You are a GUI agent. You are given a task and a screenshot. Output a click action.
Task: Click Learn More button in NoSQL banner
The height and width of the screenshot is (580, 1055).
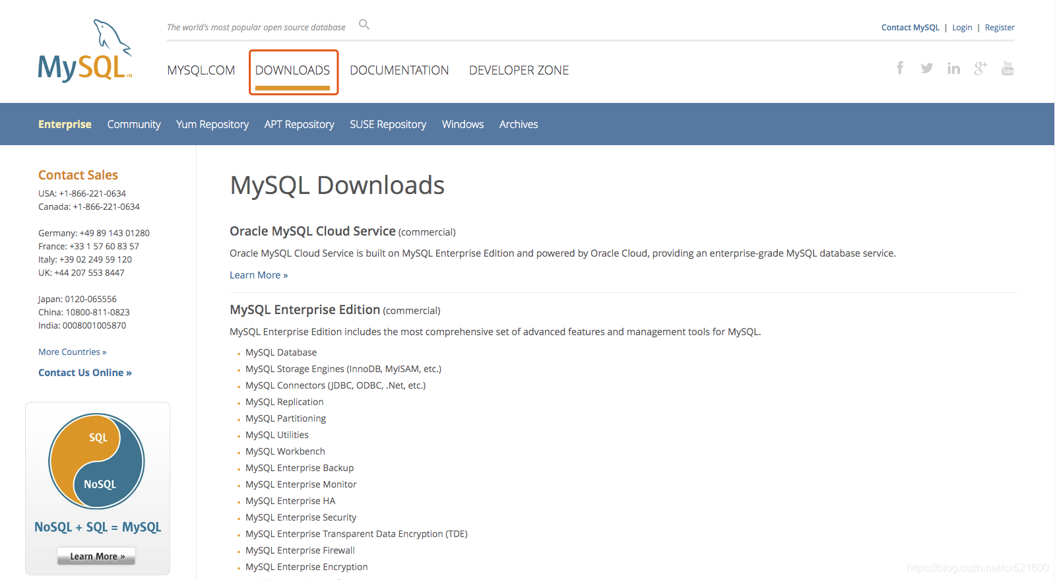[x=96, y=556]
